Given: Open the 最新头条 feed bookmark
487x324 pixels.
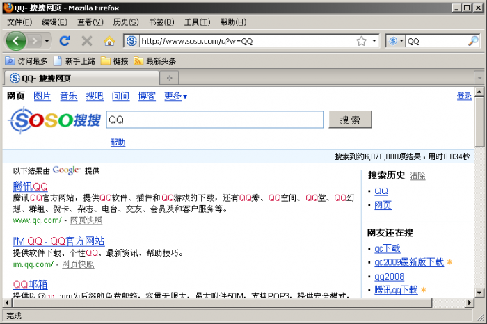Looking at the screenshot, I should click(x=154, y=61).
